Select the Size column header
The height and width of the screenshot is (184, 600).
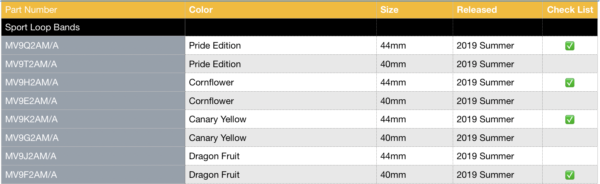tap(389, 10)
